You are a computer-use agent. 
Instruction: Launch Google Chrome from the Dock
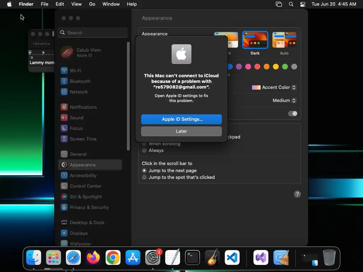[x=113, y=257]
